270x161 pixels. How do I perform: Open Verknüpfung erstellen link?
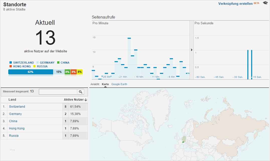point(235,4)
